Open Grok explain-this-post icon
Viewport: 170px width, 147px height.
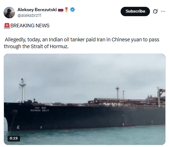pyautogui.click(x=155, y=12)
